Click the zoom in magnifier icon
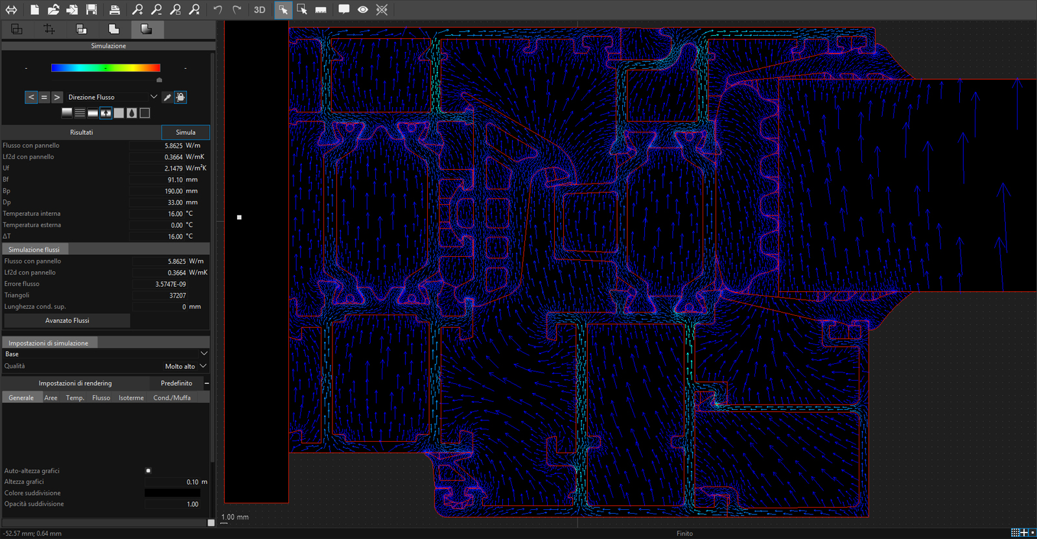Screen dimensions: 1037x539 point(137,10)
